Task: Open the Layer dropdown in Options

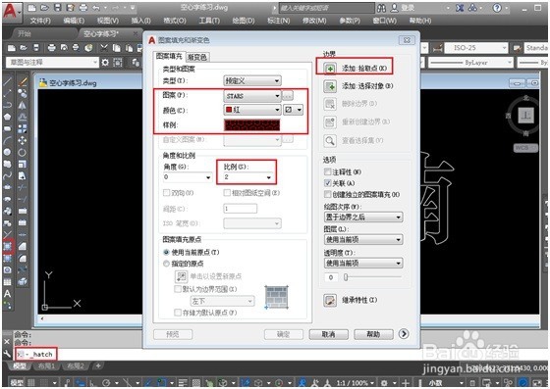Action: (x=363, y=240)
